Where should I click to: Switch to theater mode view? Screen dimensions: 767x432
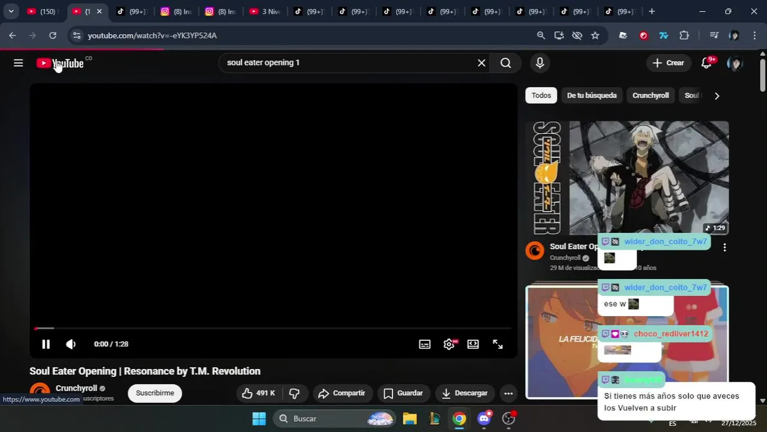tap(473, 344)
